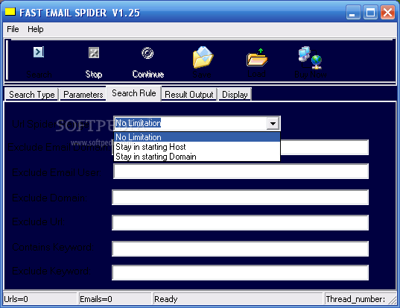
Task: Click the Exclude Domain input field
Action: tap(241, 197)
